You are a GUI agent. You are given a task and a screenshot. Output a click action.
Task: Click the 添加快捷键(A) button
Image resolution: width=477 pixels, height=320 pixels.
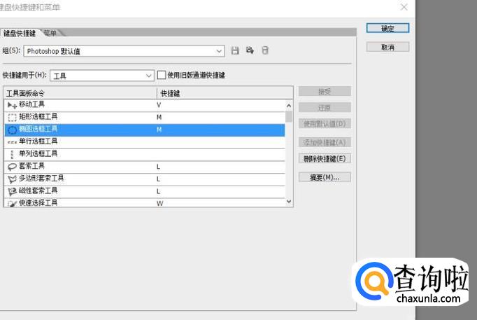[x=325, y=142]
